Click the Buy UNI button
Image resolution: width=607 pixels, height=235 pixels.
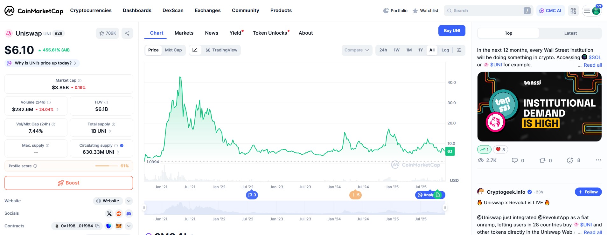coord(452,31)
